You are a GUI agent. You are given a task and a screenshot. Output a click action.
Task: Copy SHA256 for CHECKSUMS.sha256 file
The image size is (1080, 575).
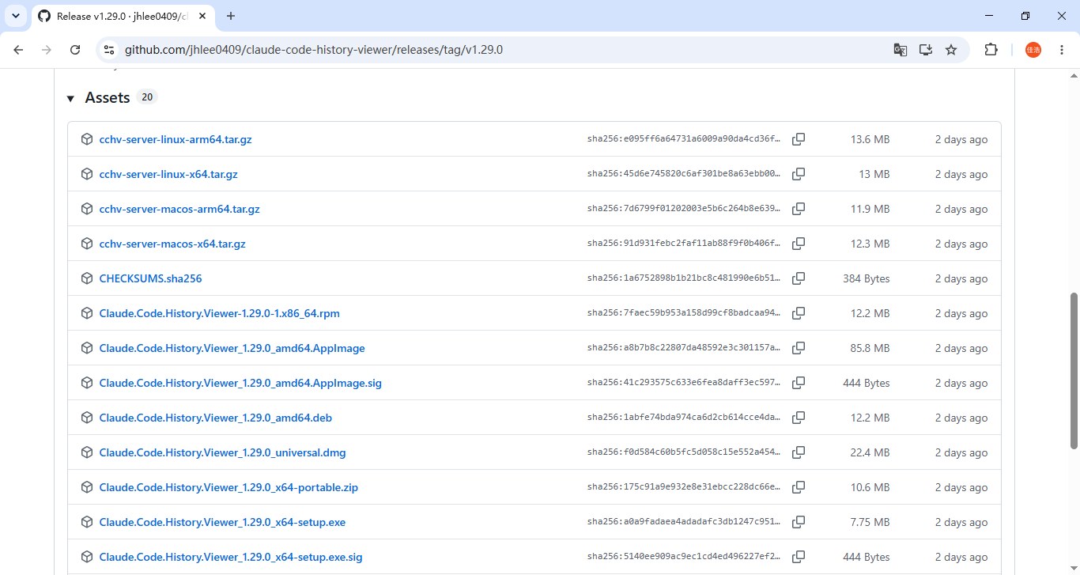[799, 278]
